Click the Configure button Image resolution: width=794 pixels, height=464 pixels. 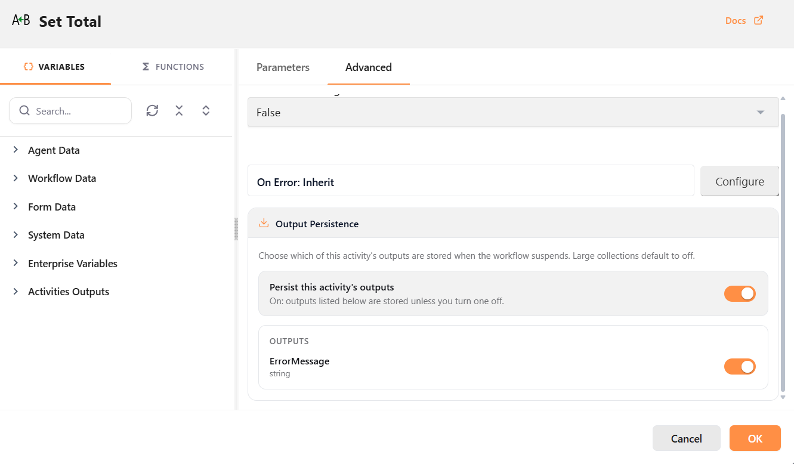tap(740, 181)
